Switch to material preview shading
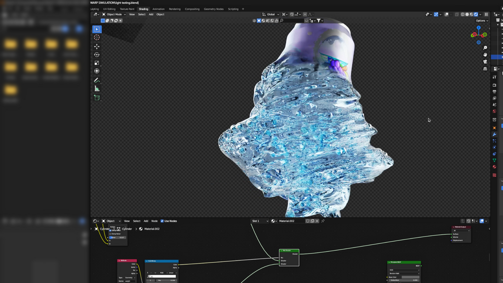 pyautogui.click(x=471, y=15)
